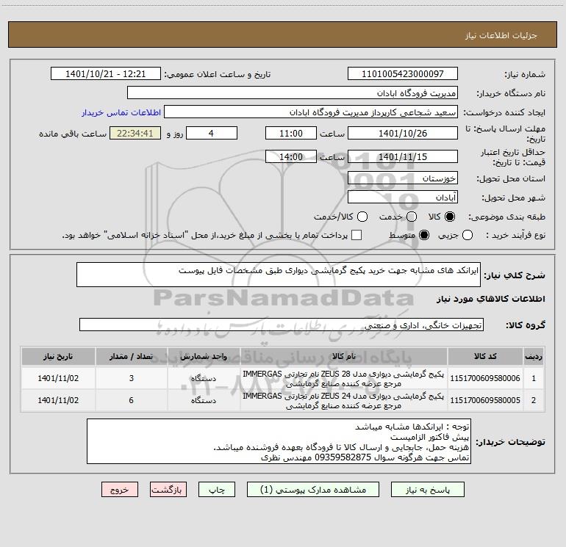
Task: Choose جزیی purchase process type
Action: pyautogui.click(x=467, y=236)
